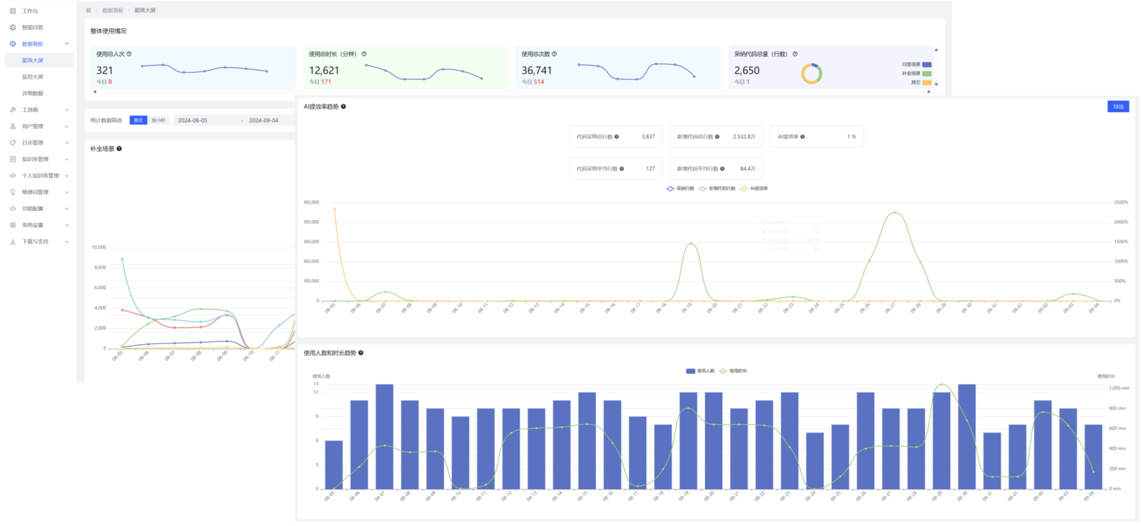
Task: Open 智能问答 in the sidebar
Action: 33,27
